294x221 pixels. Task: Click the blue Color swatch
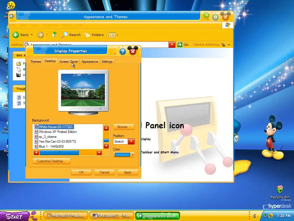coord(122,155)
